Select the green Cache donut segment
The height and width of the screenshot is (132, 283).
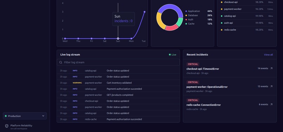coord(180,22)
